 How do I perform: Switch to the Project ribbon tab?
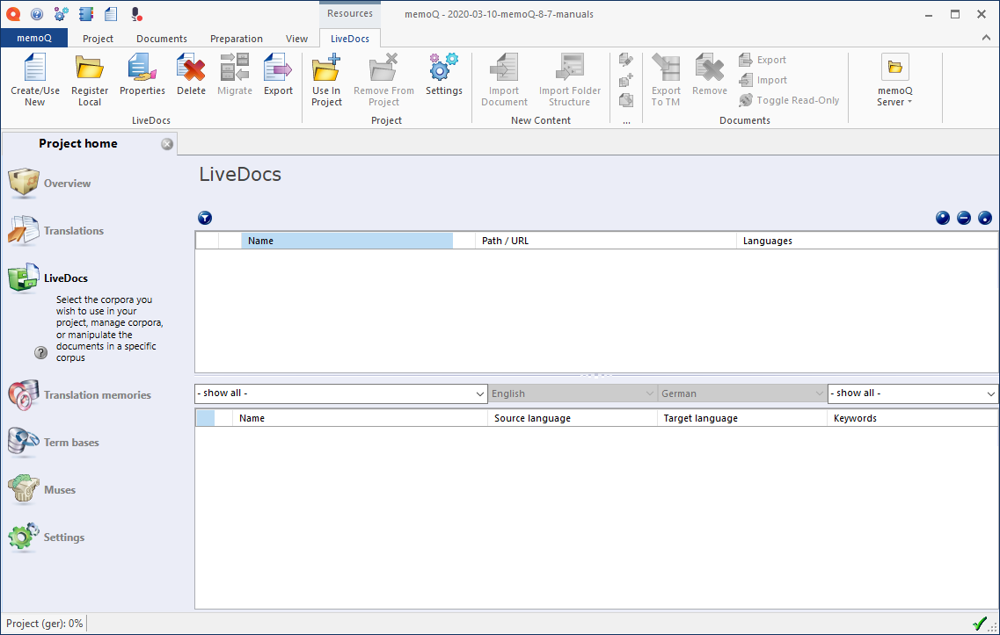point(98,39)
